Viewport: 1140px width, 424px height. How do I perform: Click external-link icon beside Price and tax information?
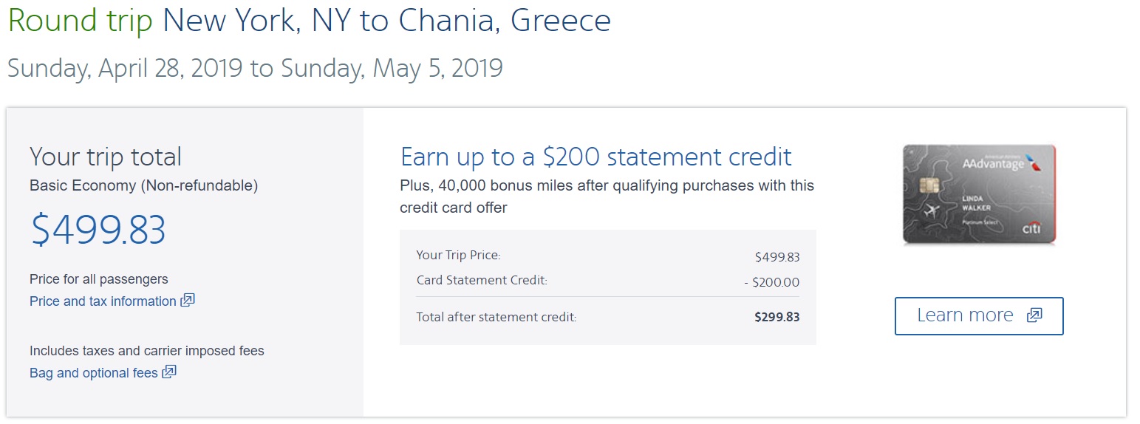click(188, 301)
